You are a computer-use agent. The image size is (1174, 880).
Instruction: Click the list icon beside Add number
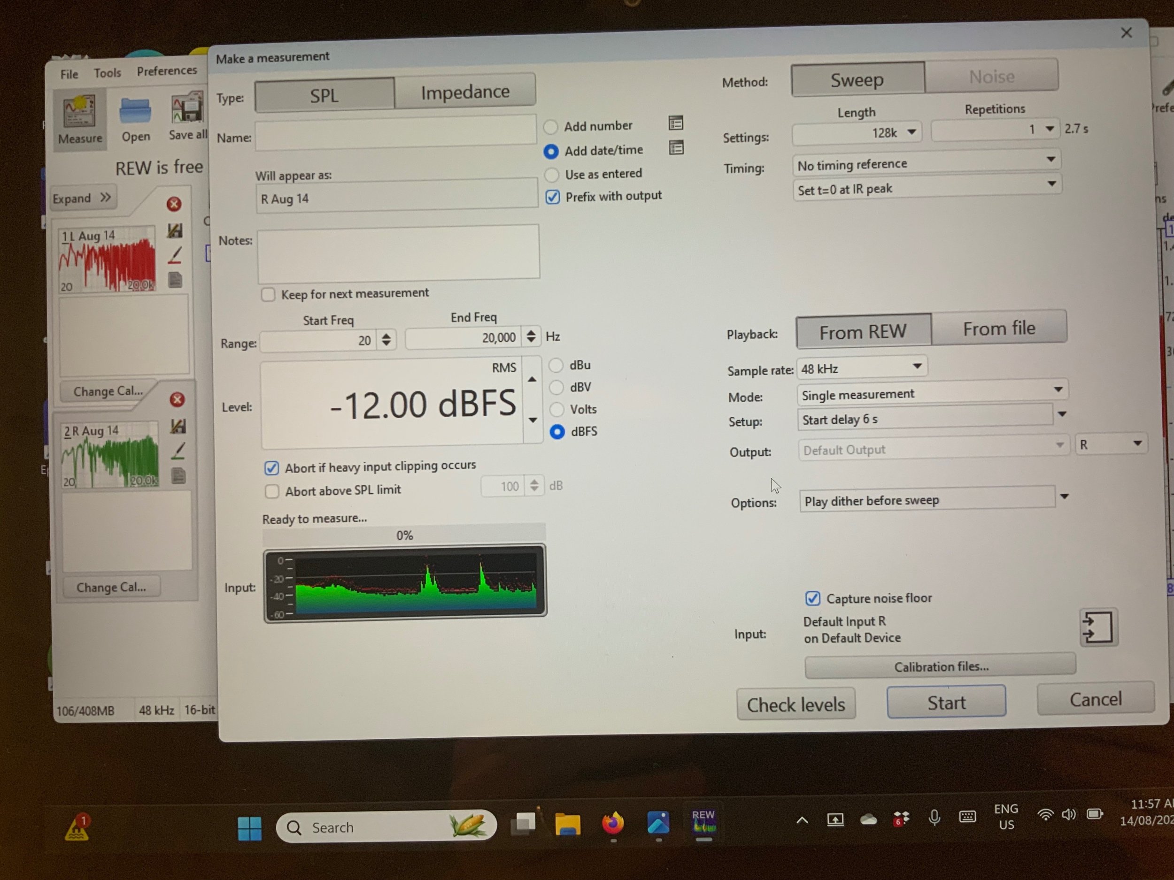(676, 123)
